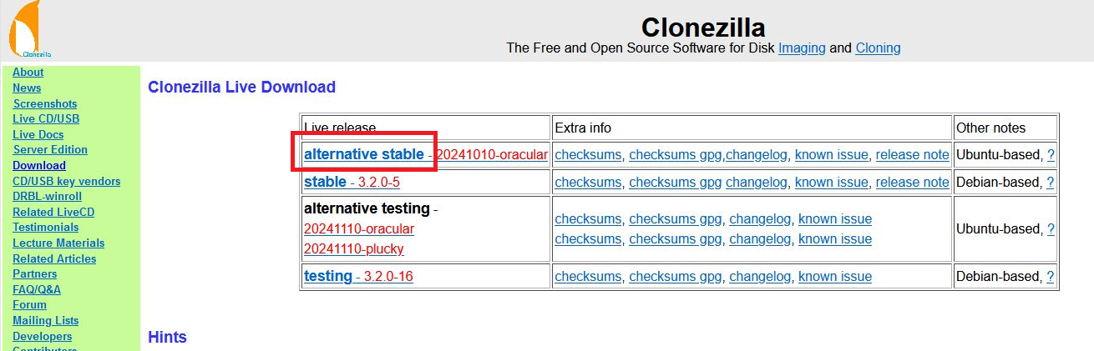Screen dimensions: 1094x351
Task: Click the question mark beside the first Ubuntu-based note
Action: 1051,155
